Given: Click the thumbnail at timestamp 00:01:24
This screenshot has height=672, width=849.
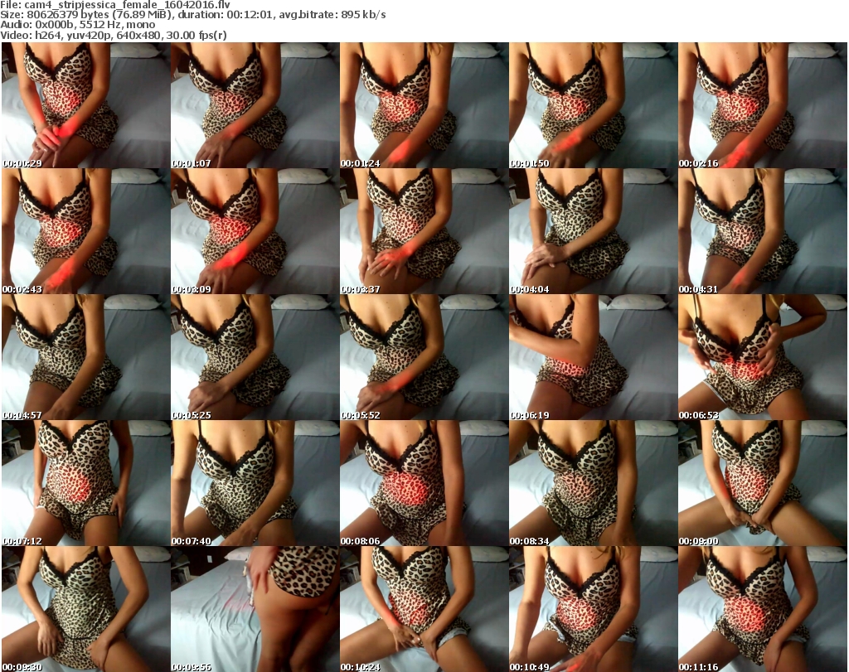Looking at the screenshot, I should click(x=424, y=105).
